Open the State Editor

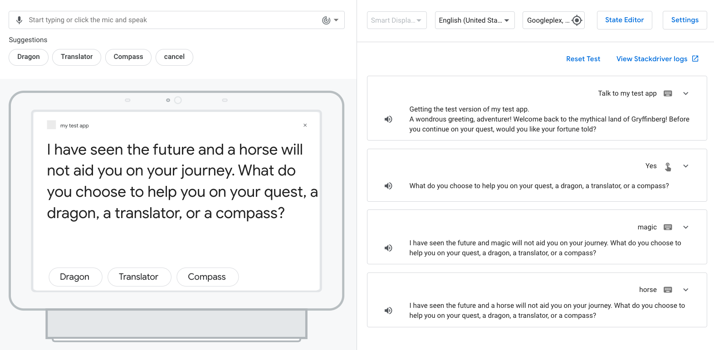(x=624, y=20)
